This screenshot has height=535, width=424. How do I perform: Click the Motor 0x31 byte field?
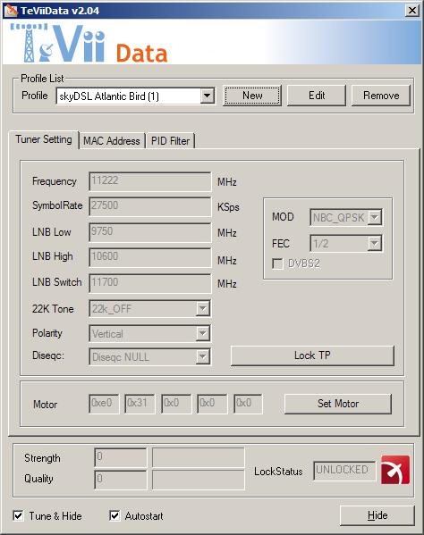pos(140,404)
